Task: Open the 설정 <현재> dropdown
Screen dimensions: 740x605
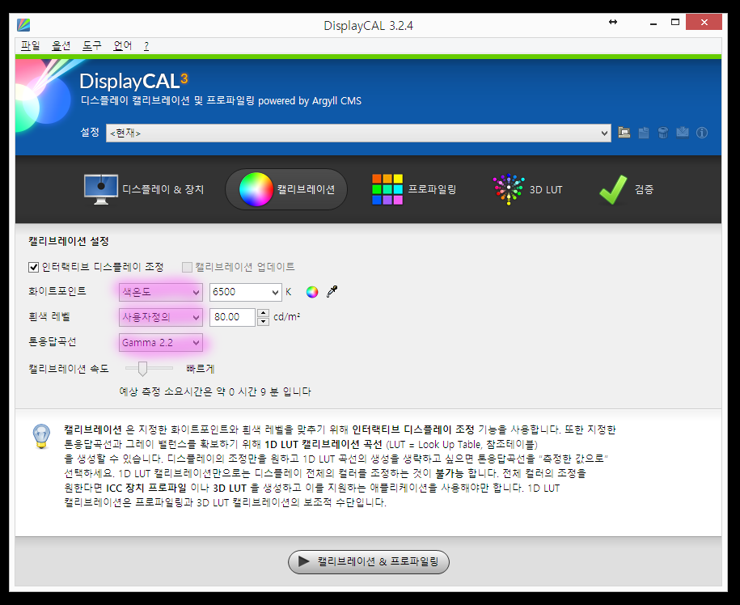Action: pos(358,133)
